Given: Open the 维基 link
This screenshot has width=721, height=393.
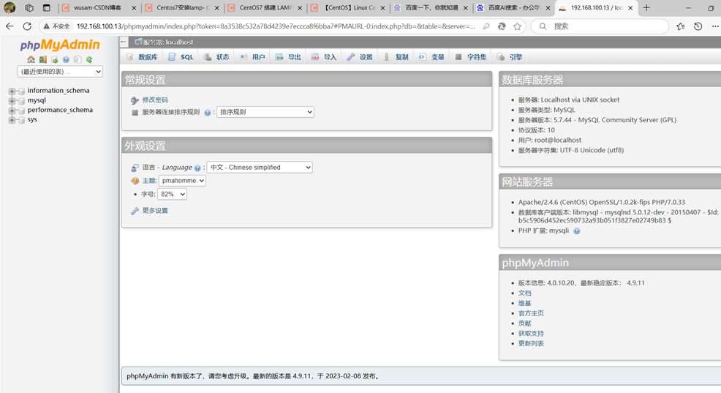Looking at the screenshot, I should coord(524,303).
